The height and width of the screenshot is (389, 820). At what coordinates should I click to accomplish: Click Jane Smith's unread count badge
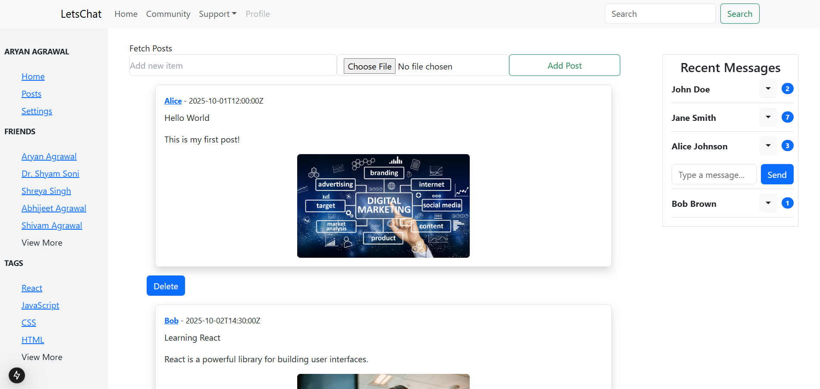click(787, 117)
